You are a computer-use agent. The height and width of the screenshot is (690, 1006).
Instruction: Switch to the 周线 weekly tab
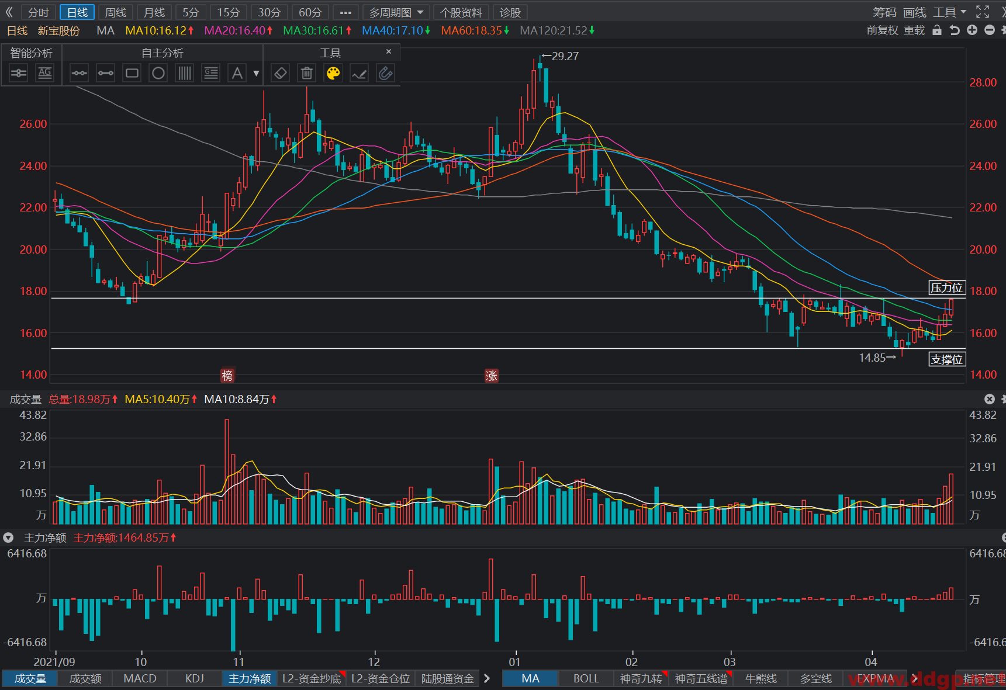pos(116,12)
